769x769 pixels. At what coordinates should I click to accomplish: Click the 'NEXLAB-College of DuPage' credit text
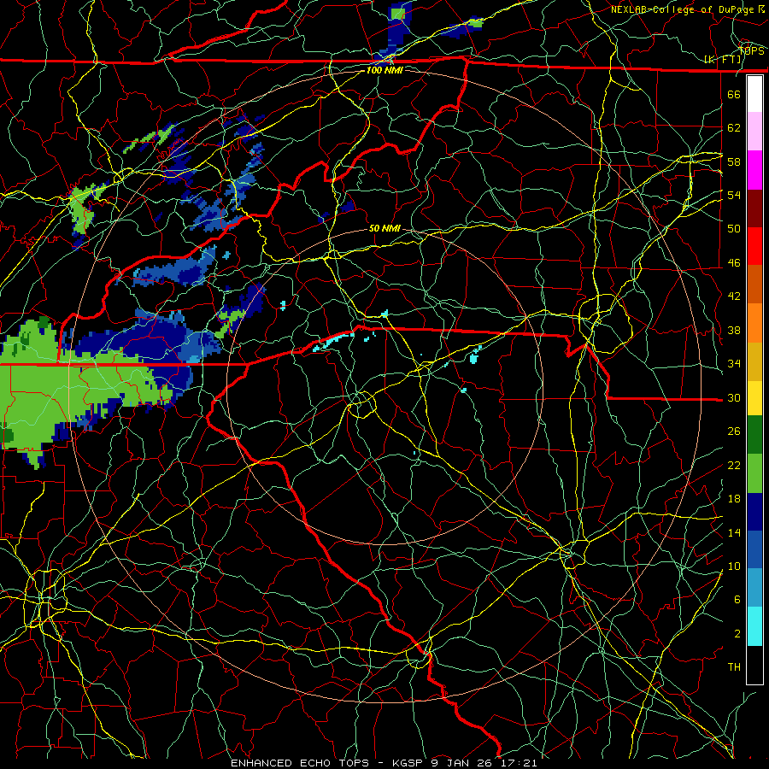coord(684,9)
